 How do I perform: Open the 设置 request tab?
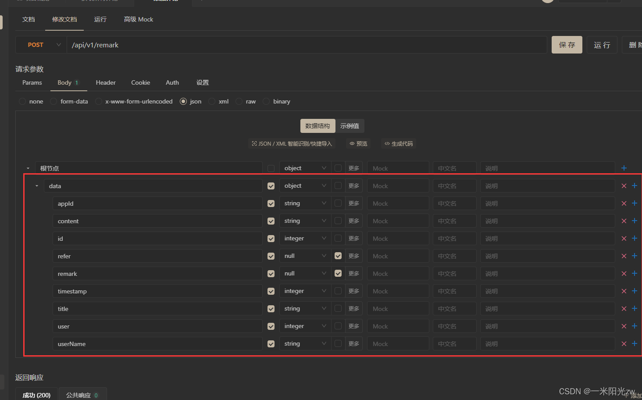(x=203, y=82)
